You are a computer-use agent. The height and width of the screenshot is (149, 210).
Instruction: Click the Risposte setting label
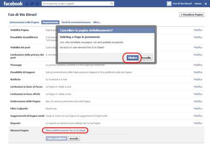pyautogui.click(x=15, y=123)
